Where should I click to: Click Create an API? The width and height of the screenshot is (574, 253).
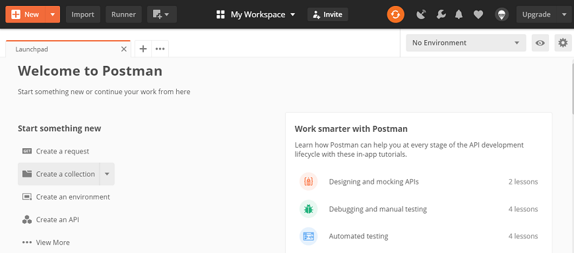(x=57, y=220)
